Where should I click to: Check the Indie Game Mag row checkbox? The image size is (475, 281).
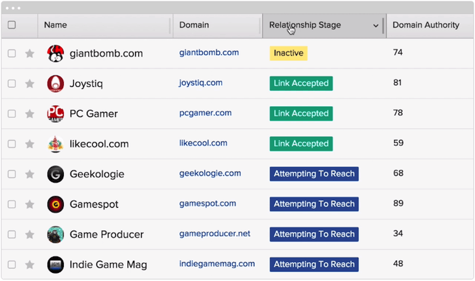pos(12,265)
